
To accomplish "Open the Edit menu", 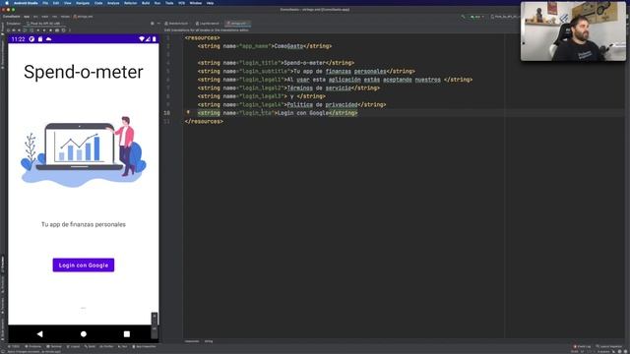I will 56,3.
